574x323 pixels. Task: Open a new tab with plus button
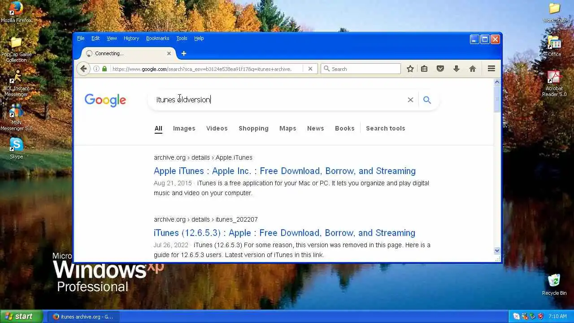pos(183,53)
